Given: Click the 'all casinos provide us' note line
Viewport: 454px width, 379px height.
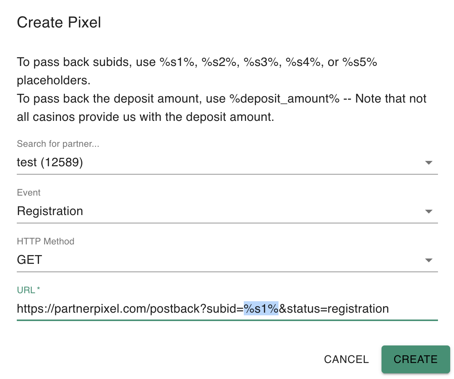Looking at the screenshot, I should (x=145, y=117).
